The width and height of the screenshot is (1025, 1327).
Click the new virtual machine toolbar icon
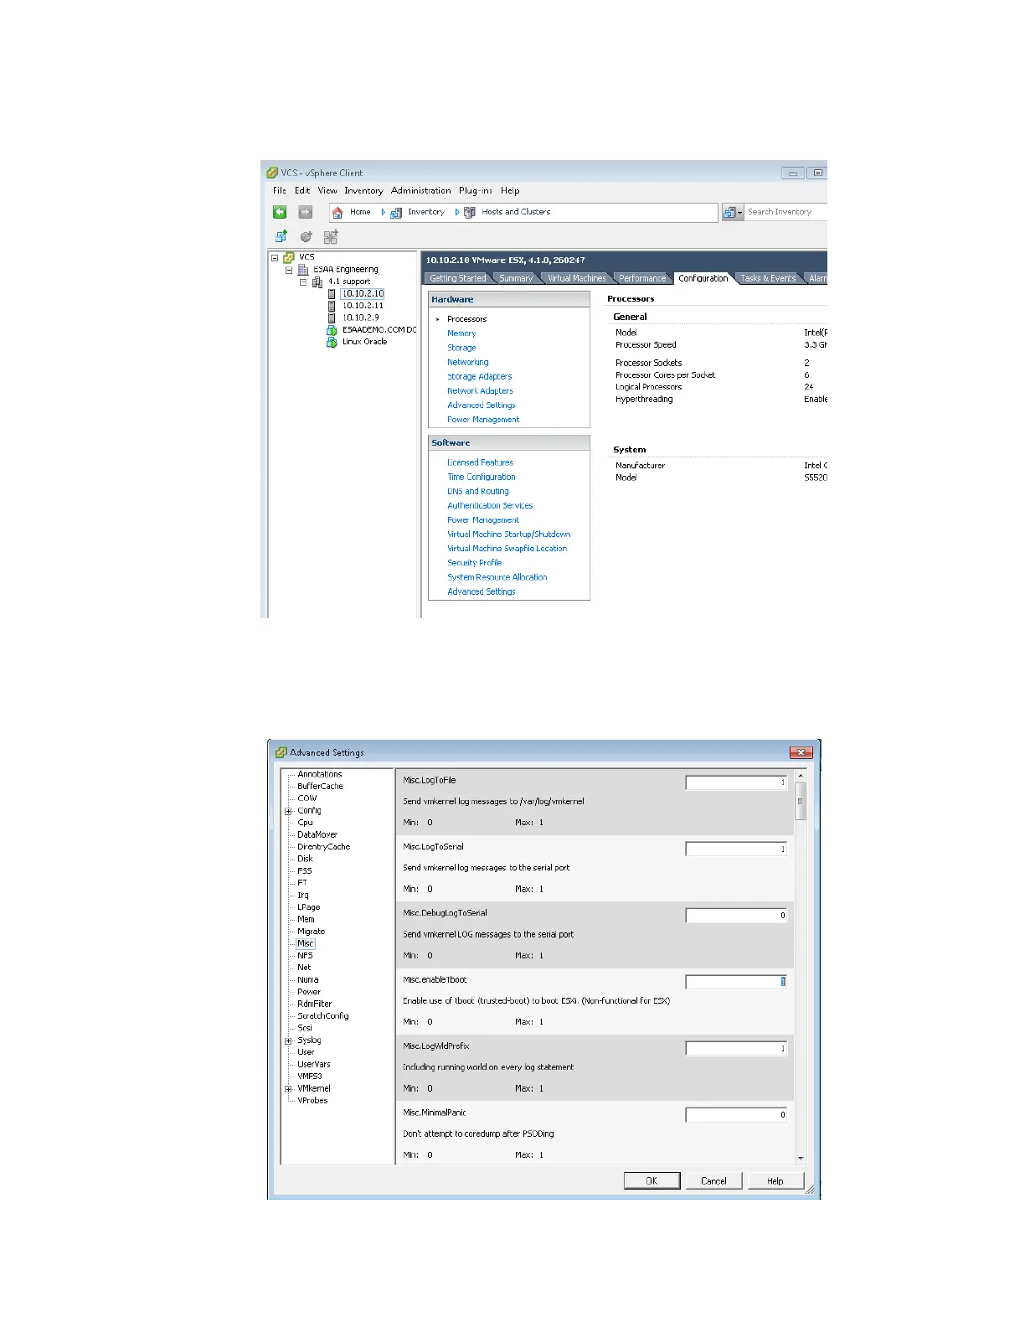click(281, 236)
